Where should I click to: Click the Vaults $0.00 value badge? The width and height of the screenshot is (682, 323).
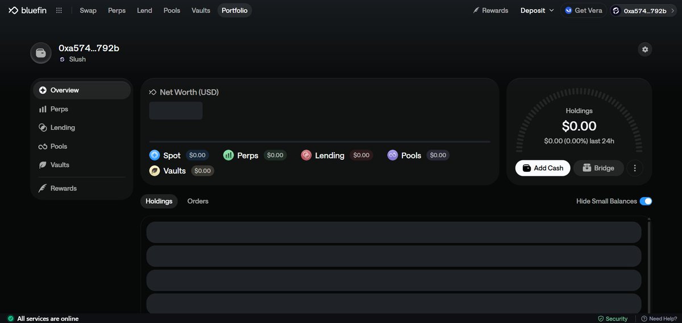[x=202, y=171]
